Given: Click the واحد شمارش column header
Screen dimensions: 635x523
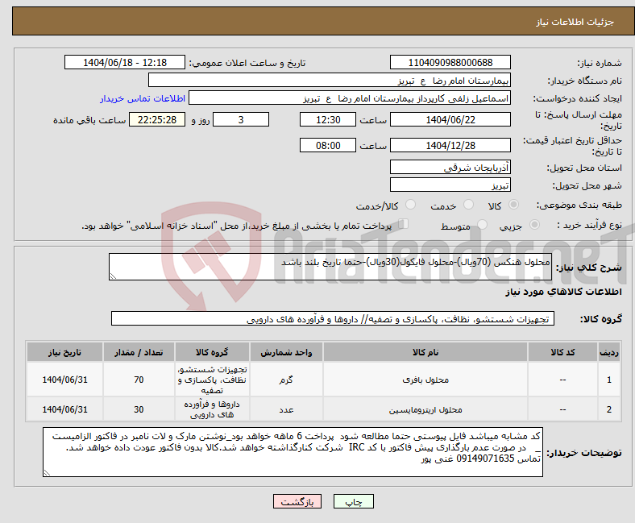Looking at the screenshot, I should tap(286, 352).
